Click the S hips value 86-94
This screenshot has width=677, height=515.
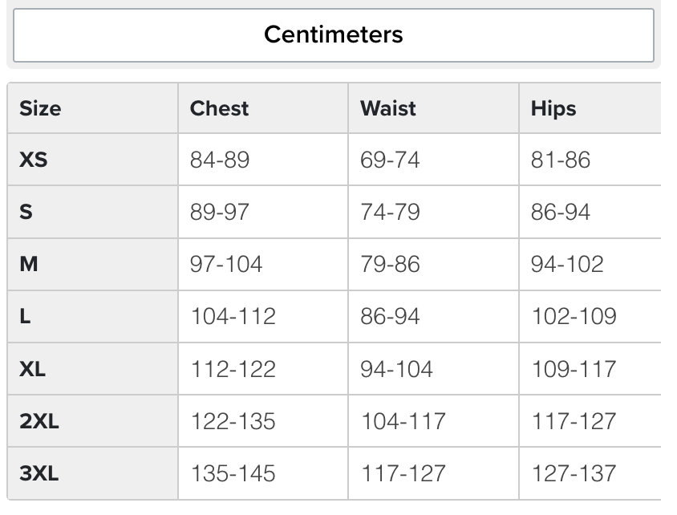pos(560,213)
